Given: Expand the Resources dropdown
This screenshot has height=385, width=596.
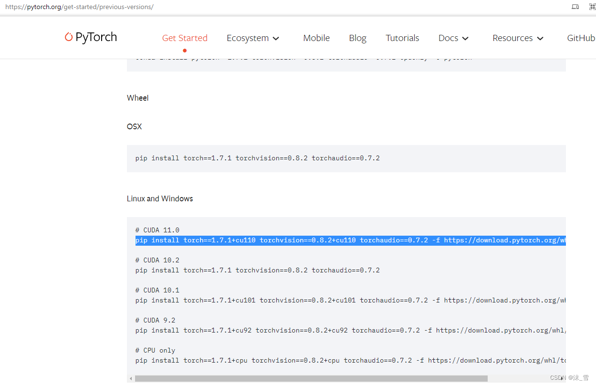Looking at the screenshot, I should (x=517, y=38).
